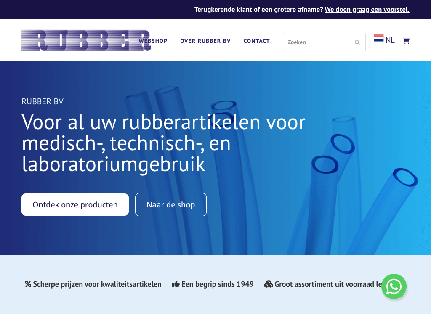This screenshot has height=323, width=431.
Task: Open the Over Rubber BV menu item
Action: pos(205,41)
